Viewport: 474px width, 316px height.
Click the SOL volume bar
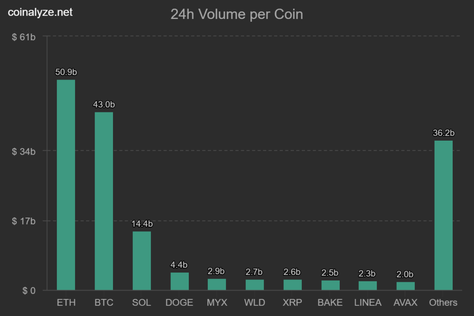coord(142,261)
